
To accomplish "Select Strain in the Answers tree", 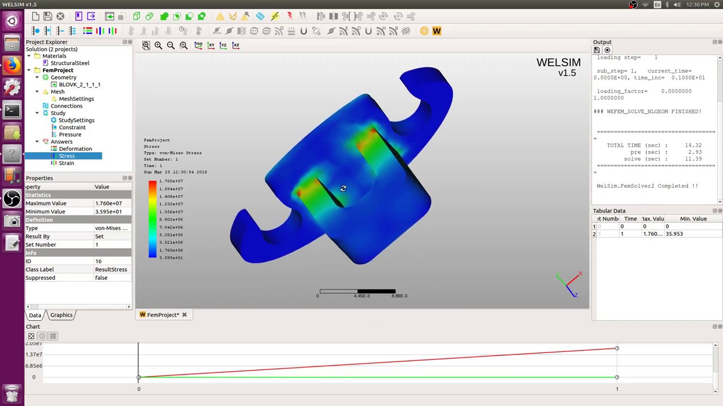I will (66, 163).
